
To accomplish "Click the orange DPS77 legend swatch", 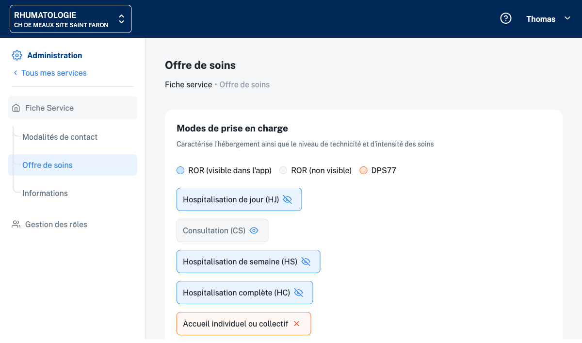I will click(363, 170).
